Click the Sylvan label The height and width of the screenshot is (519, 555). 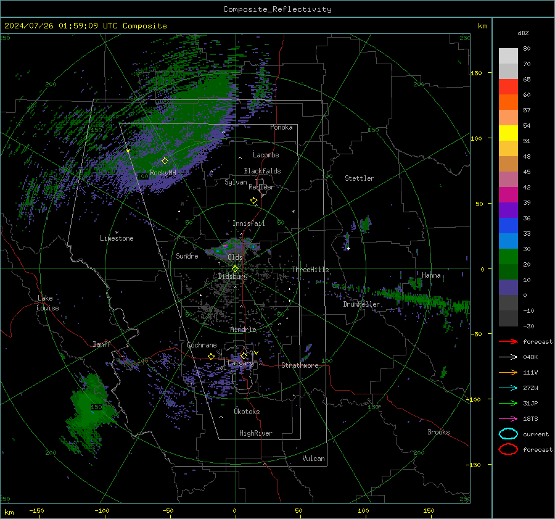tap(236, 183)
